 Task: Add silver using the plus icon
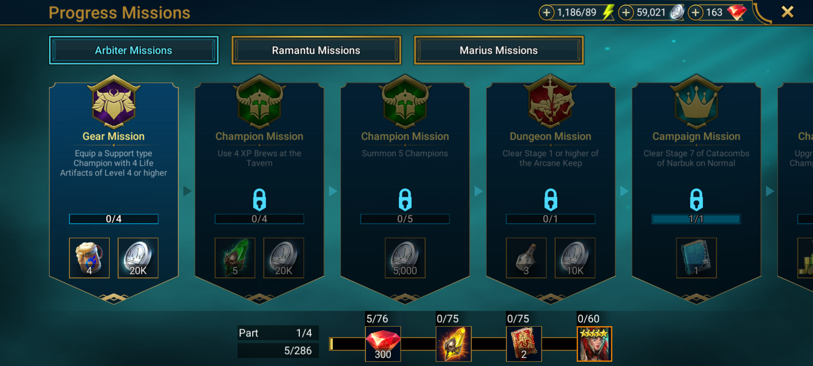pos(626,13)
